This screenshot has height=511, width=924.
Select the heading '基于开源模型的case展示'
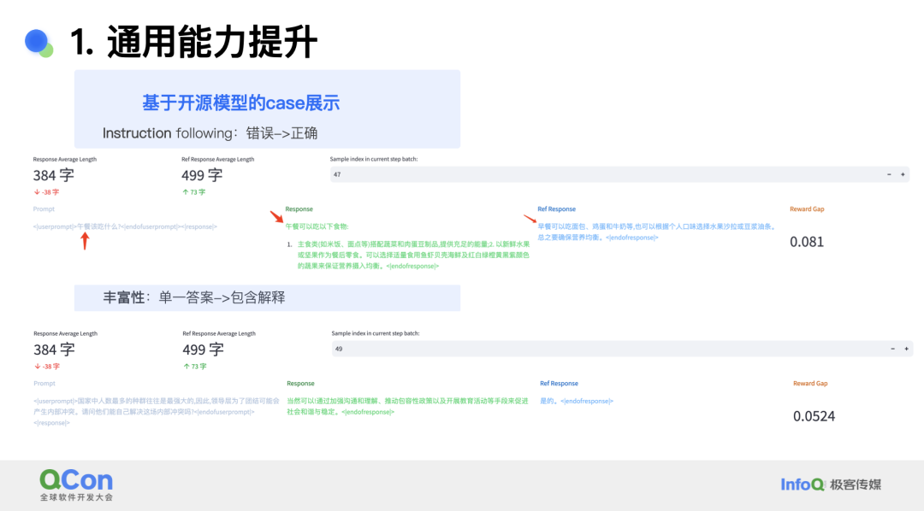point(241,103)
